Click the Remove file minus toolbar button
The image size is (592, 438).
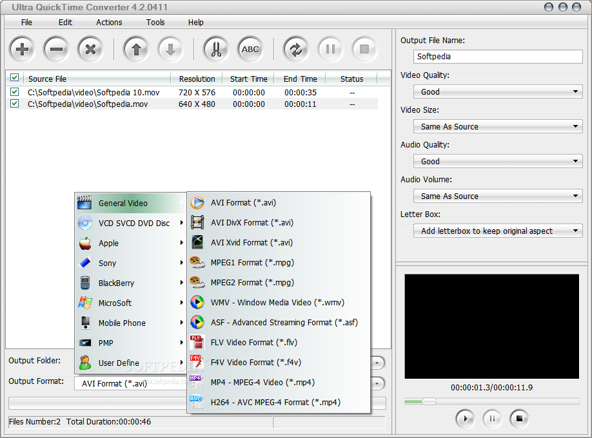(x=56, y=49)
